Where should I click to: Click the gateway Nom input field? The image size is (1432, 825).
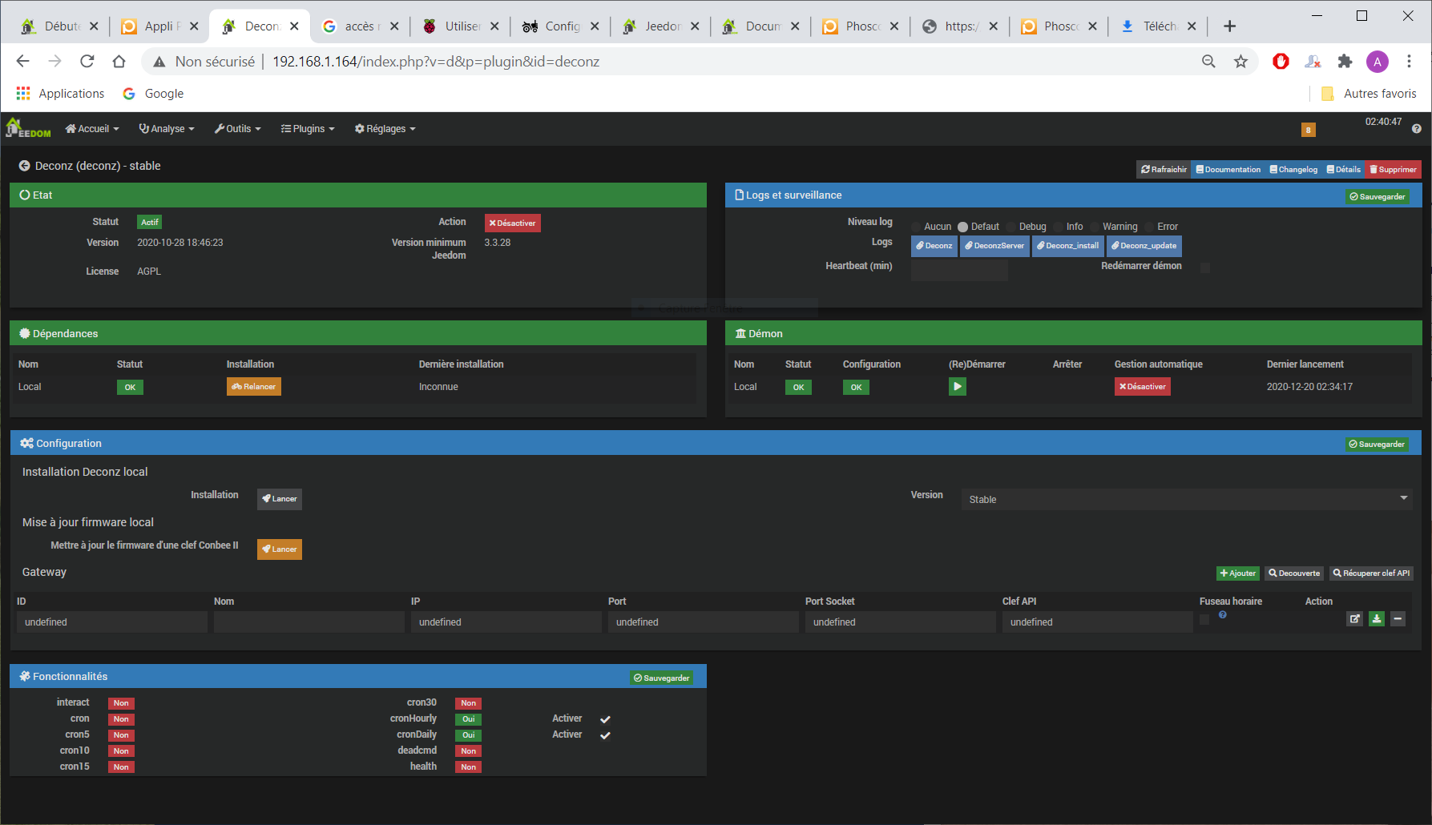[309, 622]
